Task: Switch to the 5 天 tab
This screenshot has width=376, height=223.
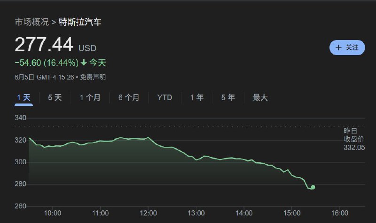Action: click(55, 97)
